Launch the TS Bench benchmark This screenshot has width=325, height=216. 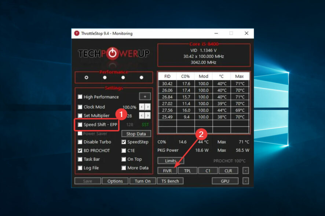[170, 181]
